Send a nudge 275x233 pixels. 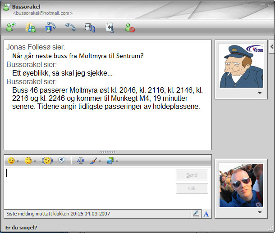pyautogui.click(x=47, y=161)
